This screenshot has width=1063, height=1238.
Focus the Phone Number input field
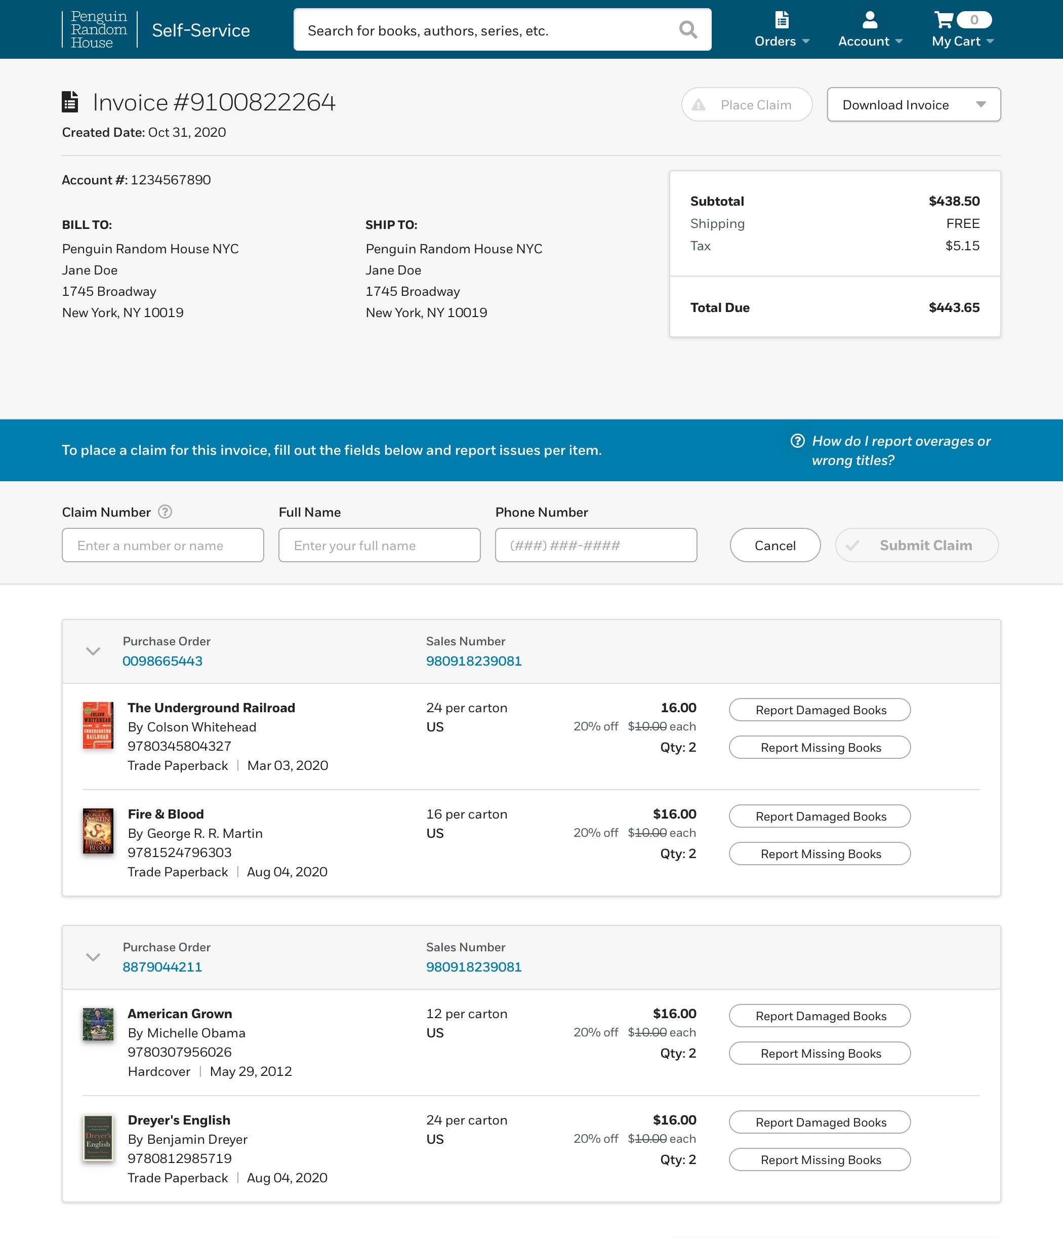pyautogui.click(x=596, y=545)
